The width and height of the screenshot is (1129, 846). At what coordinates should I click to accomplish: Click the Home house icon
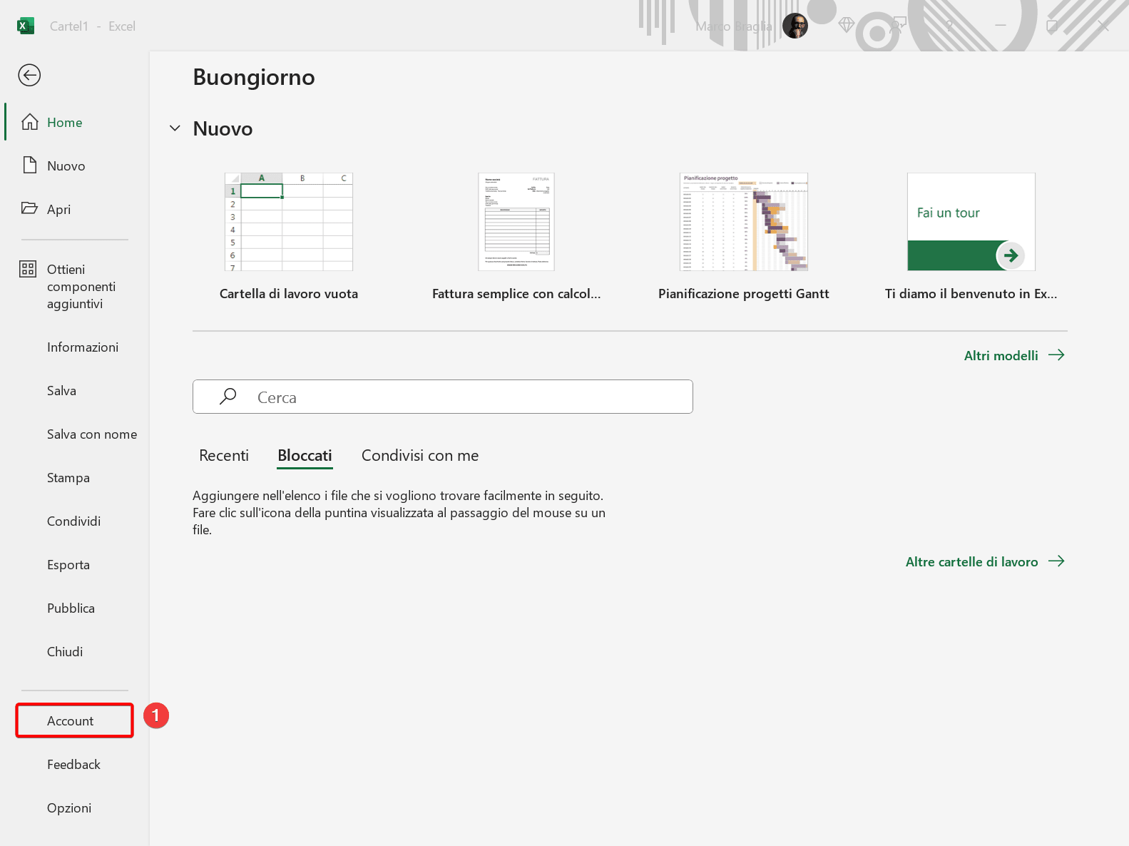29,122
